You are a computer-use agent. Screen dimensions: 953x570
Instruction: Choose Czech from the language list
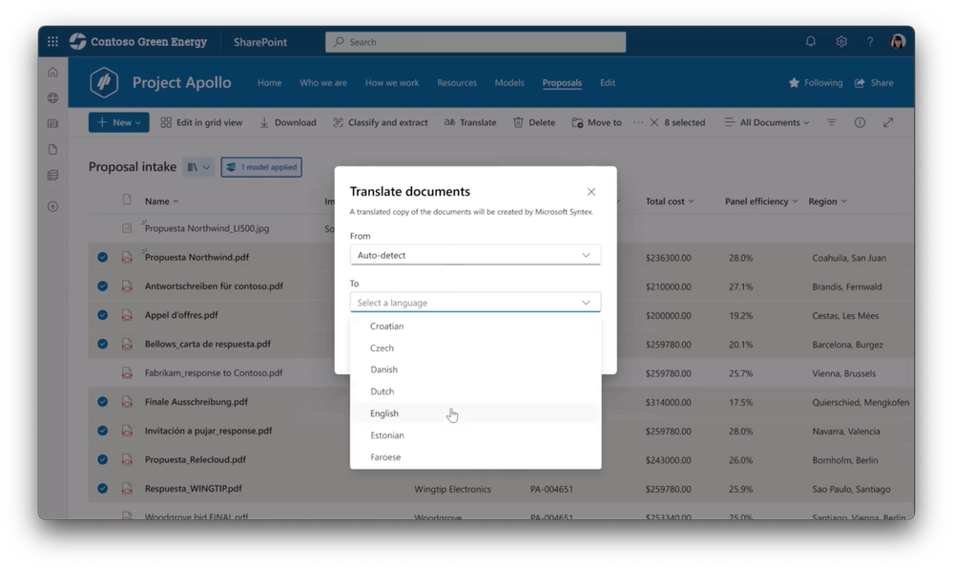[475, 348]
